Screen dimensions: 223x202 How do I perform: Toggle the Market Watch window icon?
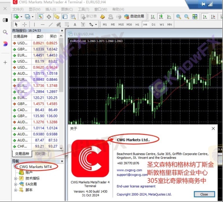pos(40,17)
